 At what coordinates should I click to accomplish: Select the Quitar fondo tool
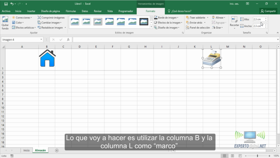pyautogui.click(x=5, y=22)
